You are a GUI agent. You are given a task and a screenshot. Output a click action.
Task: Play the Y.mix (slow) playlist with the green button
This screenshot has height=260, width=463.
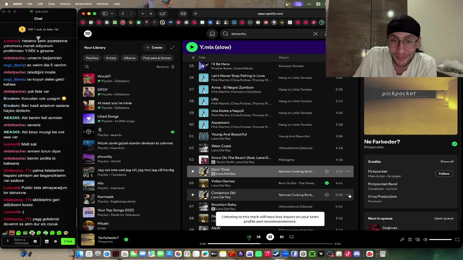(x=192, y=47)
